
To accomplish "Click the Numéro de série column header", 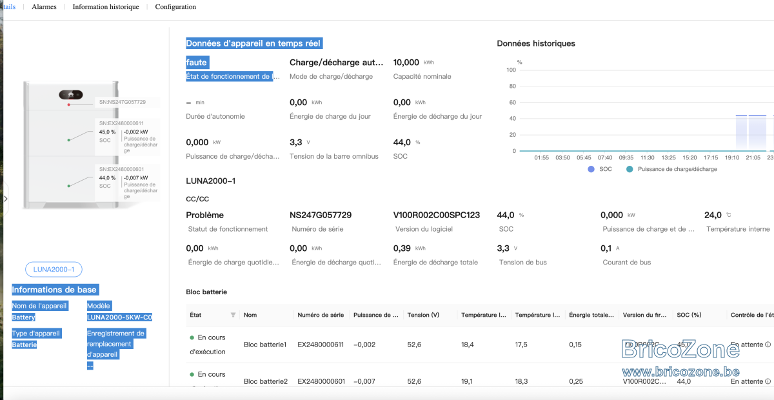I will click(x=321, y=315).
